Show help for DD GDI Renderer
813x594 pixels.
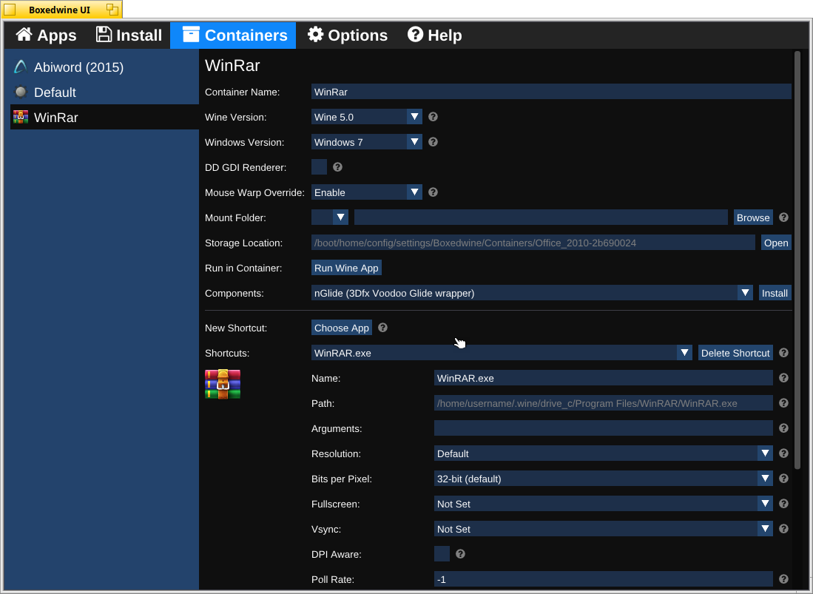click(337, 167)
